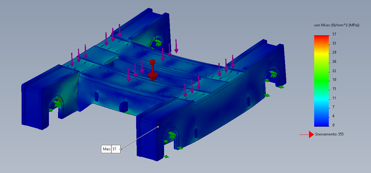Viewport: 371px width, 173px height.
Task: Click the isolated purple arrow beside rear arch
Action: [176, 46]
